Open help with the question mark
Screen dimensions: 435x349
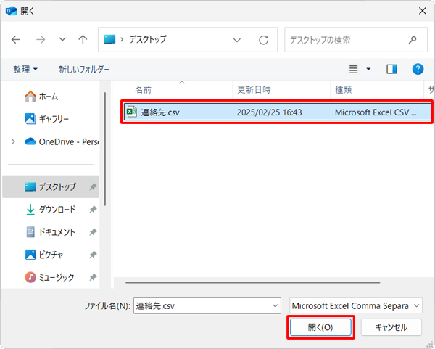pyautogui.click(x=418, y=69)
